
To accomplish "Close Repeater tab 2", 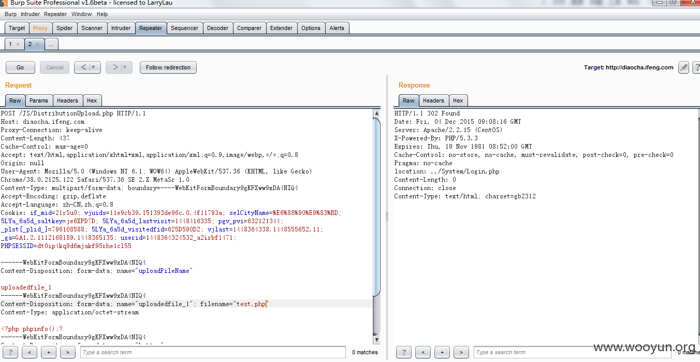I will pyautogui.click(x=38, y=45).
